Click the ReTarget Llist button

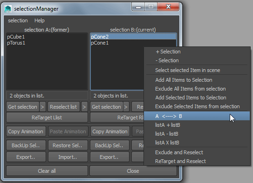[47, 118]
